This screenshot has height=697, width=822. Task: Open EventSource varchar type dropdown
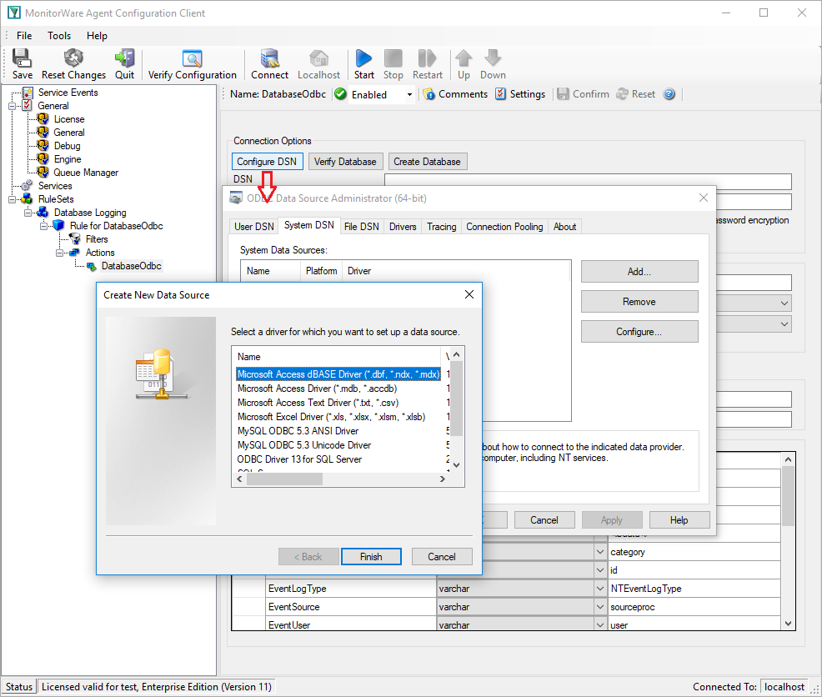(600, 607)
